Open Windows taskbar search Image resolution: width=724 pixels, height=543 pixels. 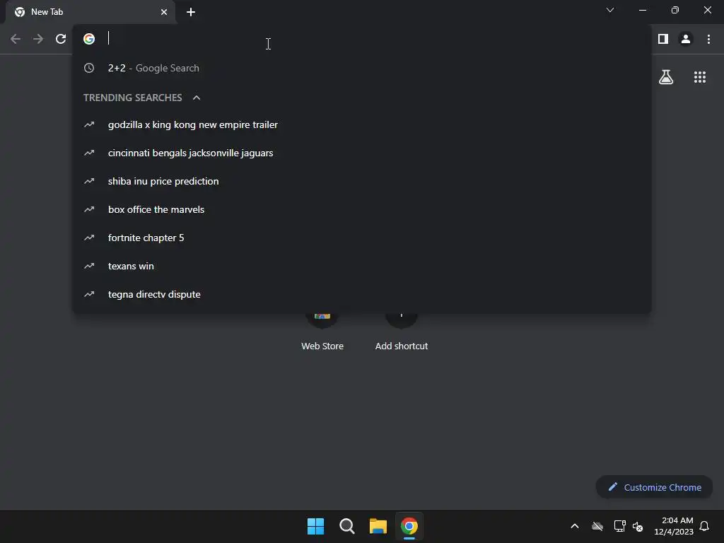[x=346, y=526]
